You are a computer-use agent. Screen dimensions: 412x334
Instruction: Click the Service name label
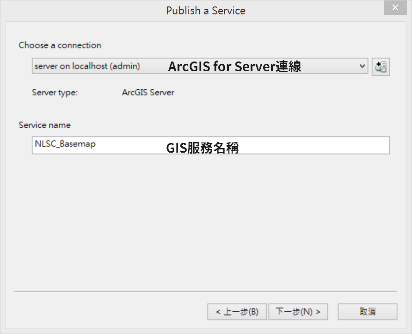pyautogui.click(x=45, y=125)
